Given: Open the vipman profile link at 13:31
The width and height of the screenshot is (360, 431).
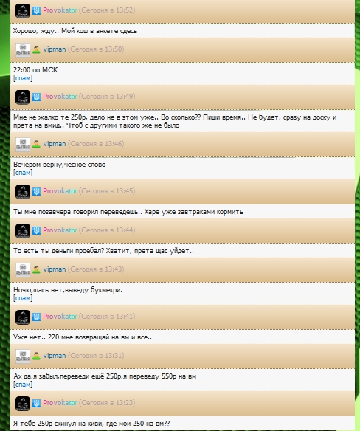Looking at the screenshot, I should [55, 356].
